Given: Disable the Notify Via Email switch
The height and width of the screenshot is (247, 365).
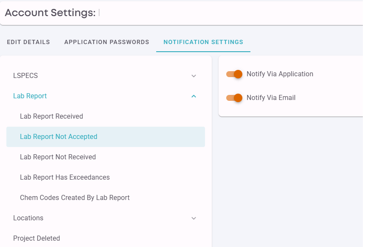Looking at the screenshot, I should 234,98.
